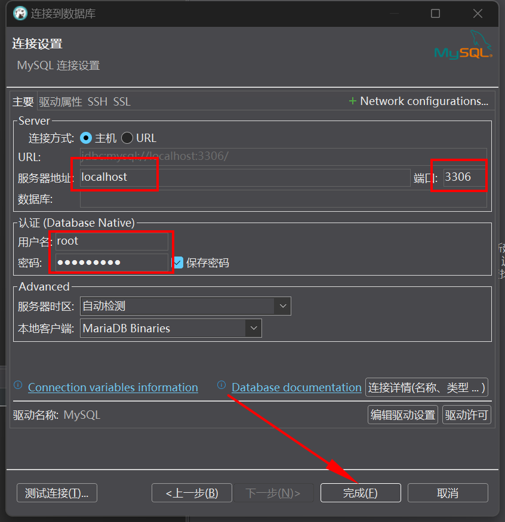Viewport: 505px width, 522px height.
Task: Click the info icon beside Connection variables information
Action: point(18,387)
